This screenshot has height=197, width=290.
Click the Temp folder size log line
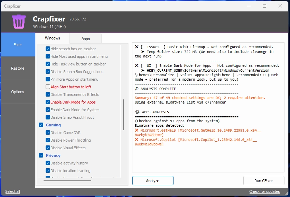click(x=204, y=54)
